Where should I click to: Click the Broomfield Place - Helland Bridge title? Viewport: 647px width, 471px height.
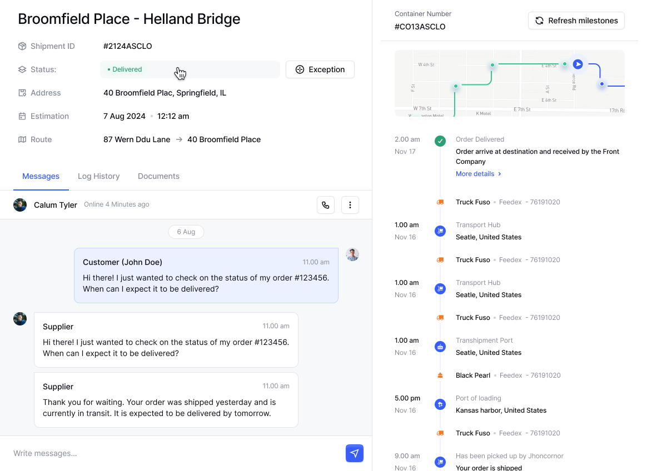pos(129,19)
